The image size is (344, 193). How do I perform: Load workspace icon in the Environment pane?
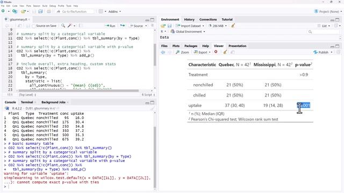point(163,26)
